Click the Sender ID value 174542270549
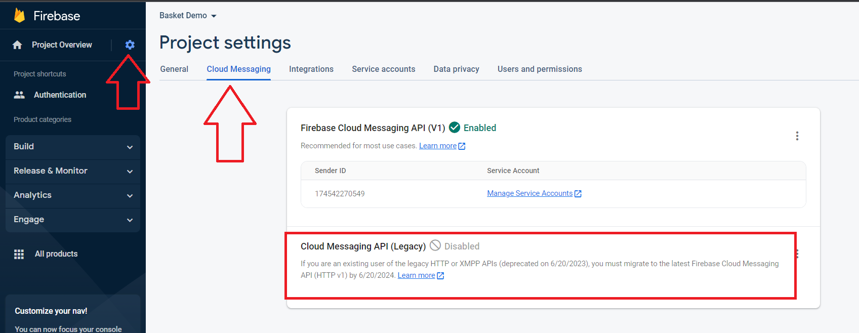Image resolution: width=859 pixels, height=333 pixels. click(340, 194)
